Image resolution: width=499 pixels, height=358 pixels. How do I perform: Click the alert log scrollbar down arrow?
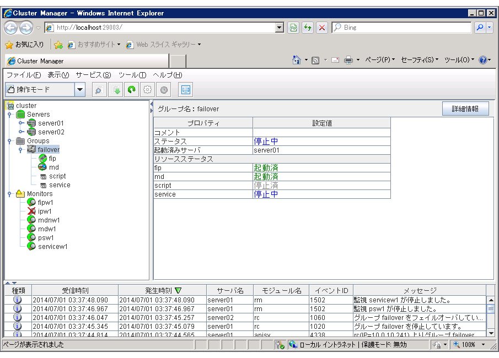[491, 333]
